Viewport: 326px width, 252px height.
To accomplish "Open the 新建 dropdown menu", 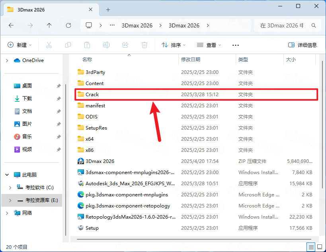I will click(x=20, y=45).
